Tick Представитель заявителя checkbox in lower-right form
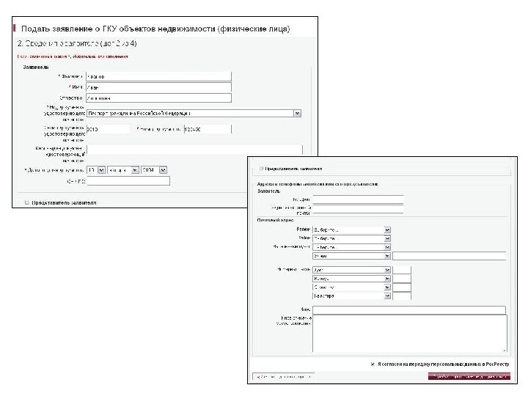 (x=261, y=169)
